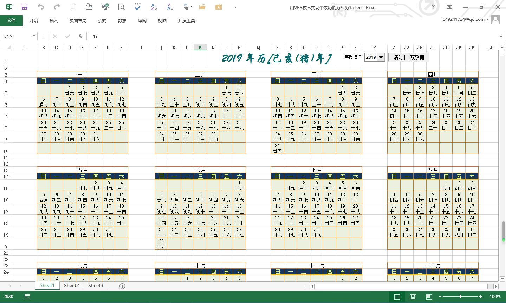Image resolution: width=506 pixels, height=303 pixels.
Task: Click the Insert Function fx icon
Action: click(x=79, y=36)
